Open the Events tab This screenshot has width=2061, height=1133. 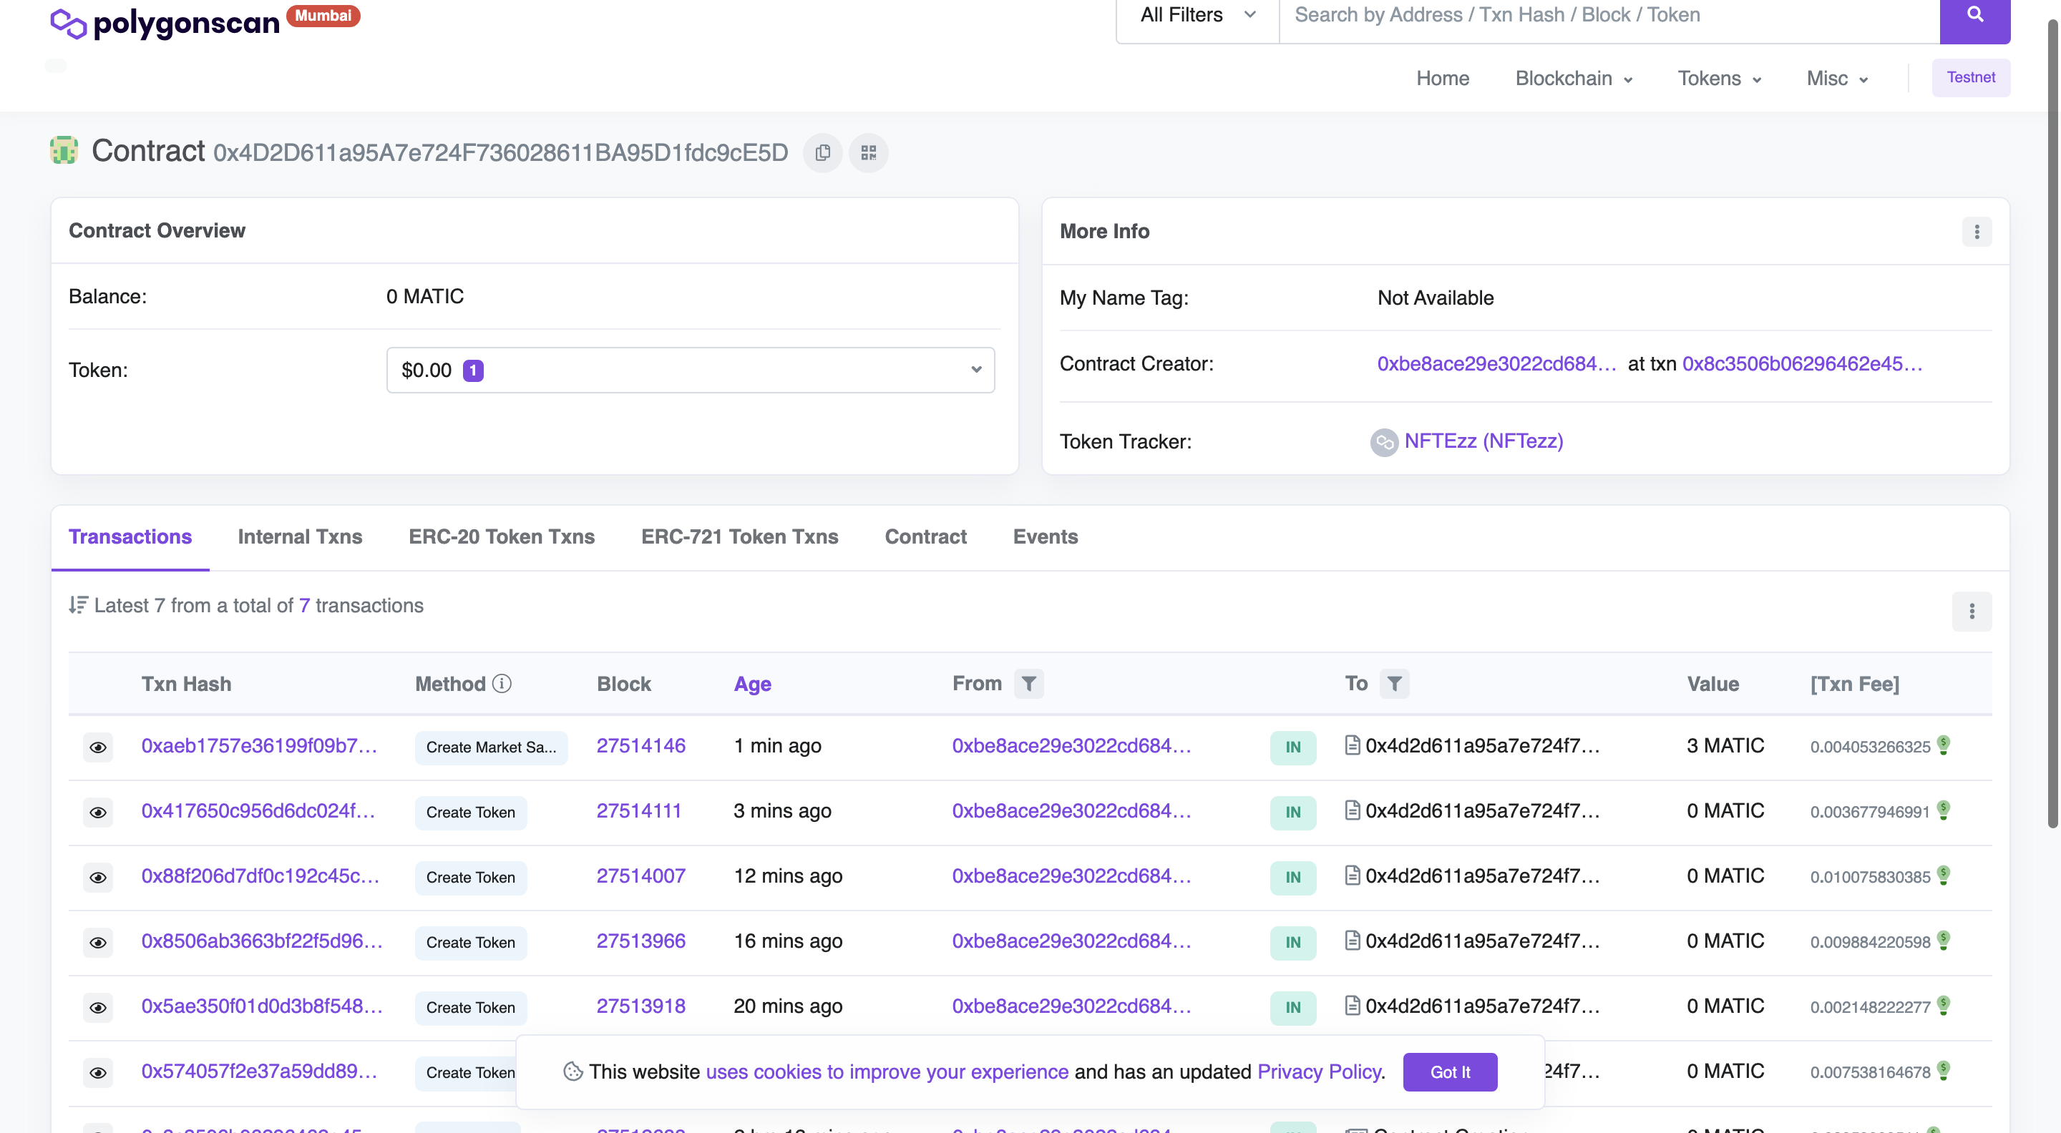pyautogui.click(x=1045, y=536)
